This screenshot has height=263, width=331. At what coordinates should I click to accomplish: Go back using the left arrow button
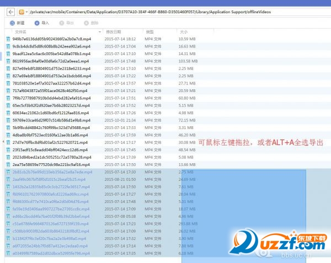(11, 12)
